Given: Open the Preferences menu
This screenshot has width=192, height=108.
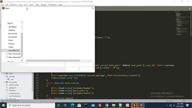Looking at the screenshot, I should coord(52,5).
